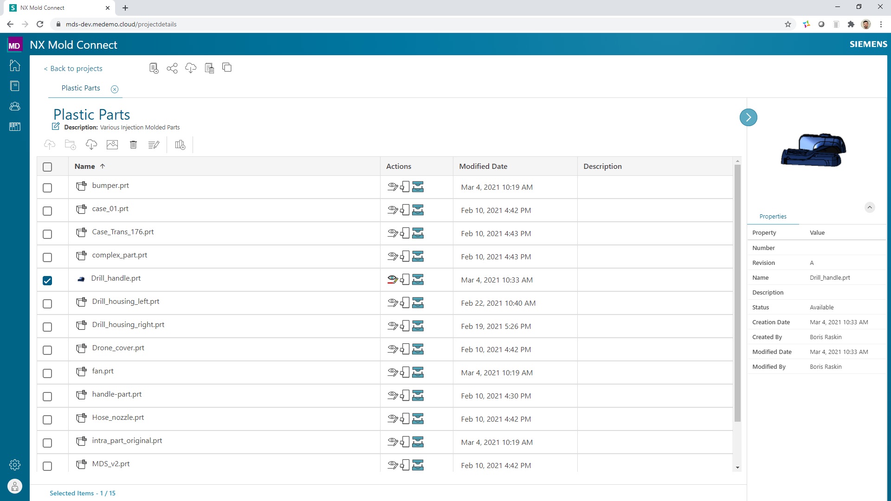Collapse the preview image chevron
Viewport: 891px width, 501px height.
(x=870, y=207)
